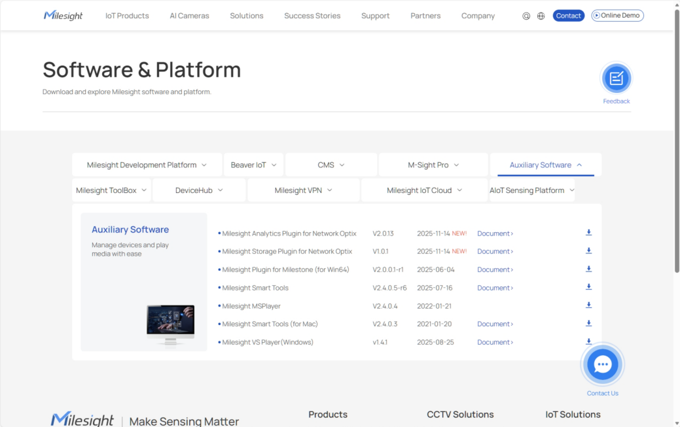Image resolution: width=680 pixels, height=427 pixels.
Task: Click the scrollbar down arrow
Action: 677,423
